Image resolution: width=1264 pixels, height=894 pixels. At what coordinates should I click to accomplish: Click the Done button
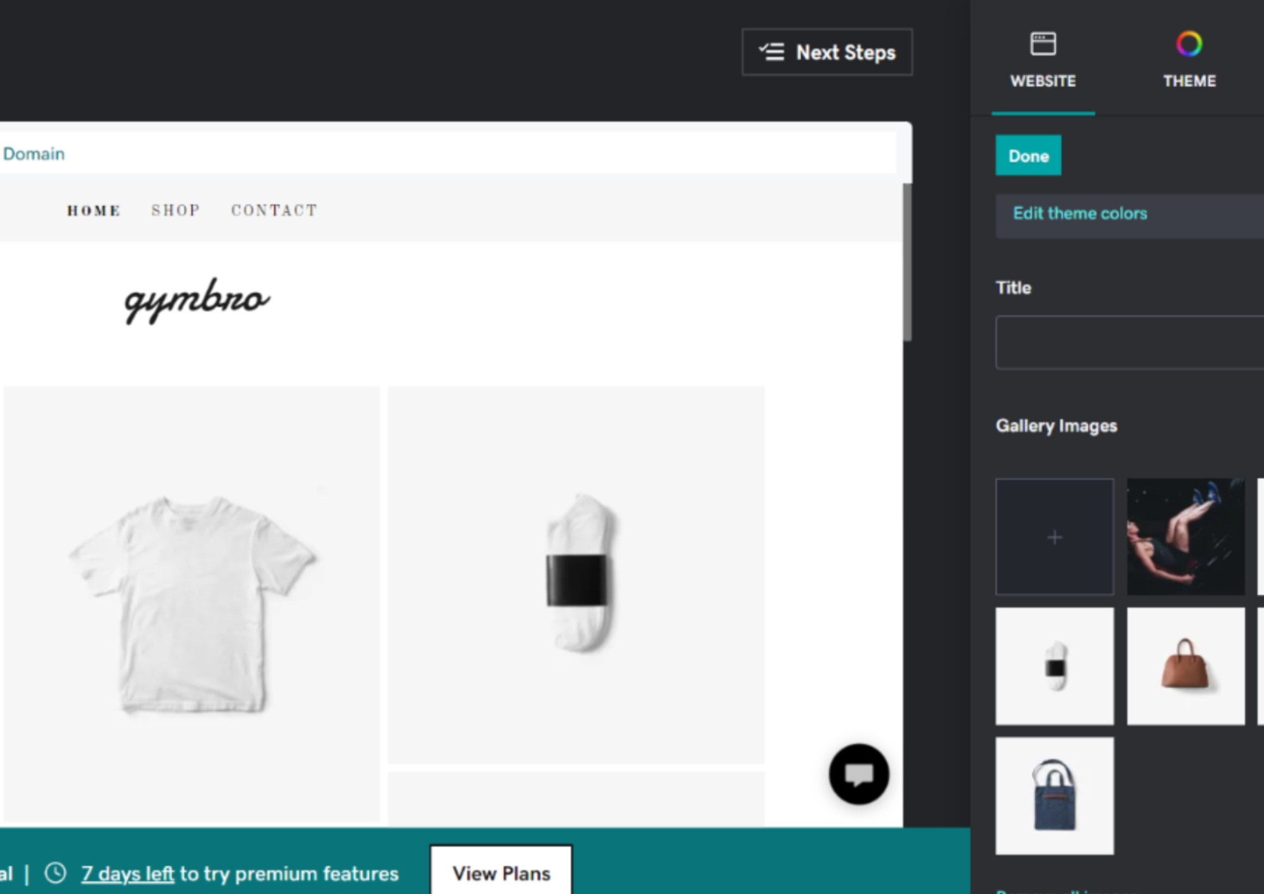pos(1029,156)
